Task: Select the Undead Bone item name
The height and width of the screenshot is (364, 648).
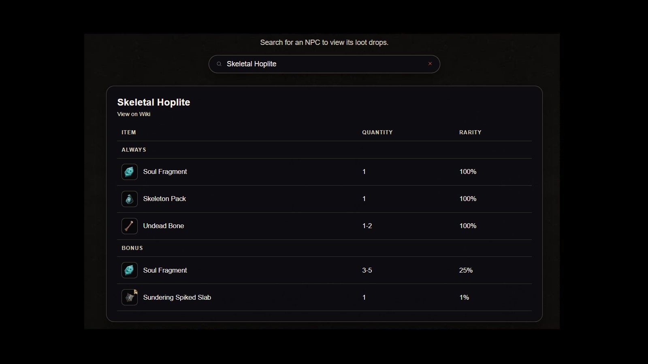Action: (164, 226)
